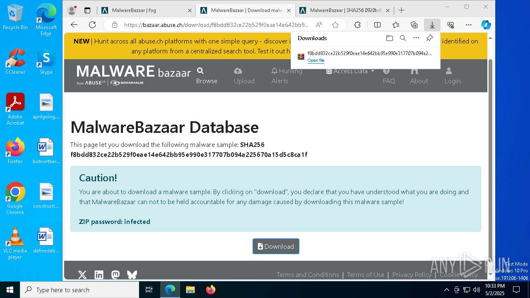Open the Login page

coord(453,76)
